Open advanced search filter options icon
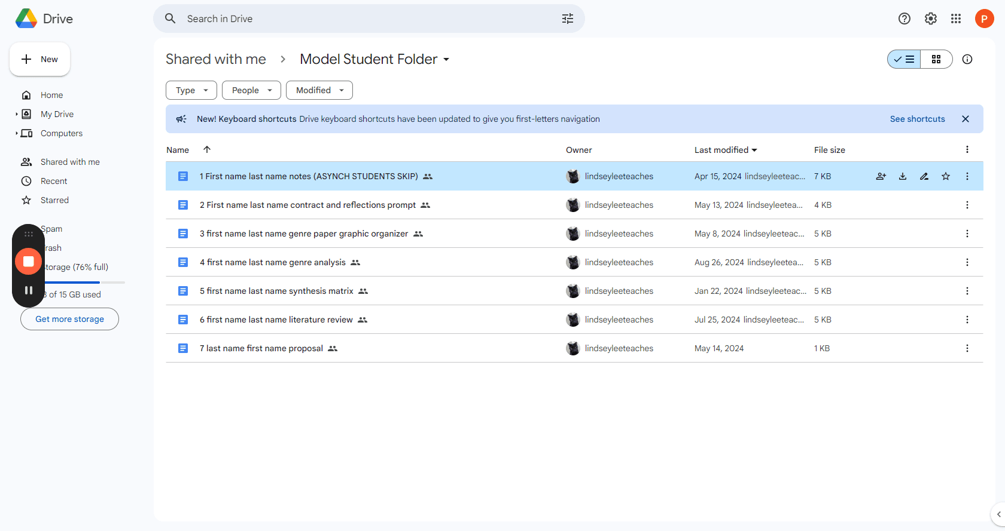Screen dimensions: 1005x531 tap(568, 19)
